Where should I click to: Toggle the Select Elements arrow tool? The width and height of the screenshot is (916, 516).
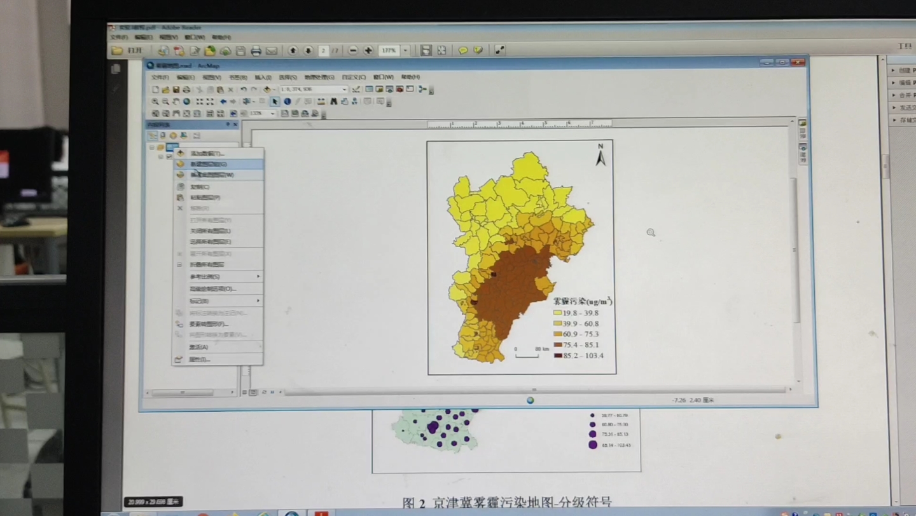(x=274, y=102)
